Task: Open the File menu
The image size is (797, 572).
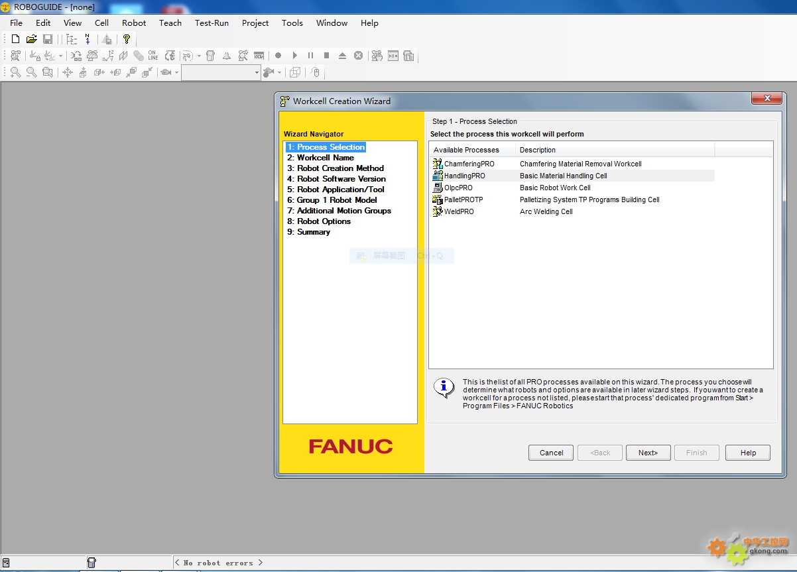Action: (x=17, y=23)
